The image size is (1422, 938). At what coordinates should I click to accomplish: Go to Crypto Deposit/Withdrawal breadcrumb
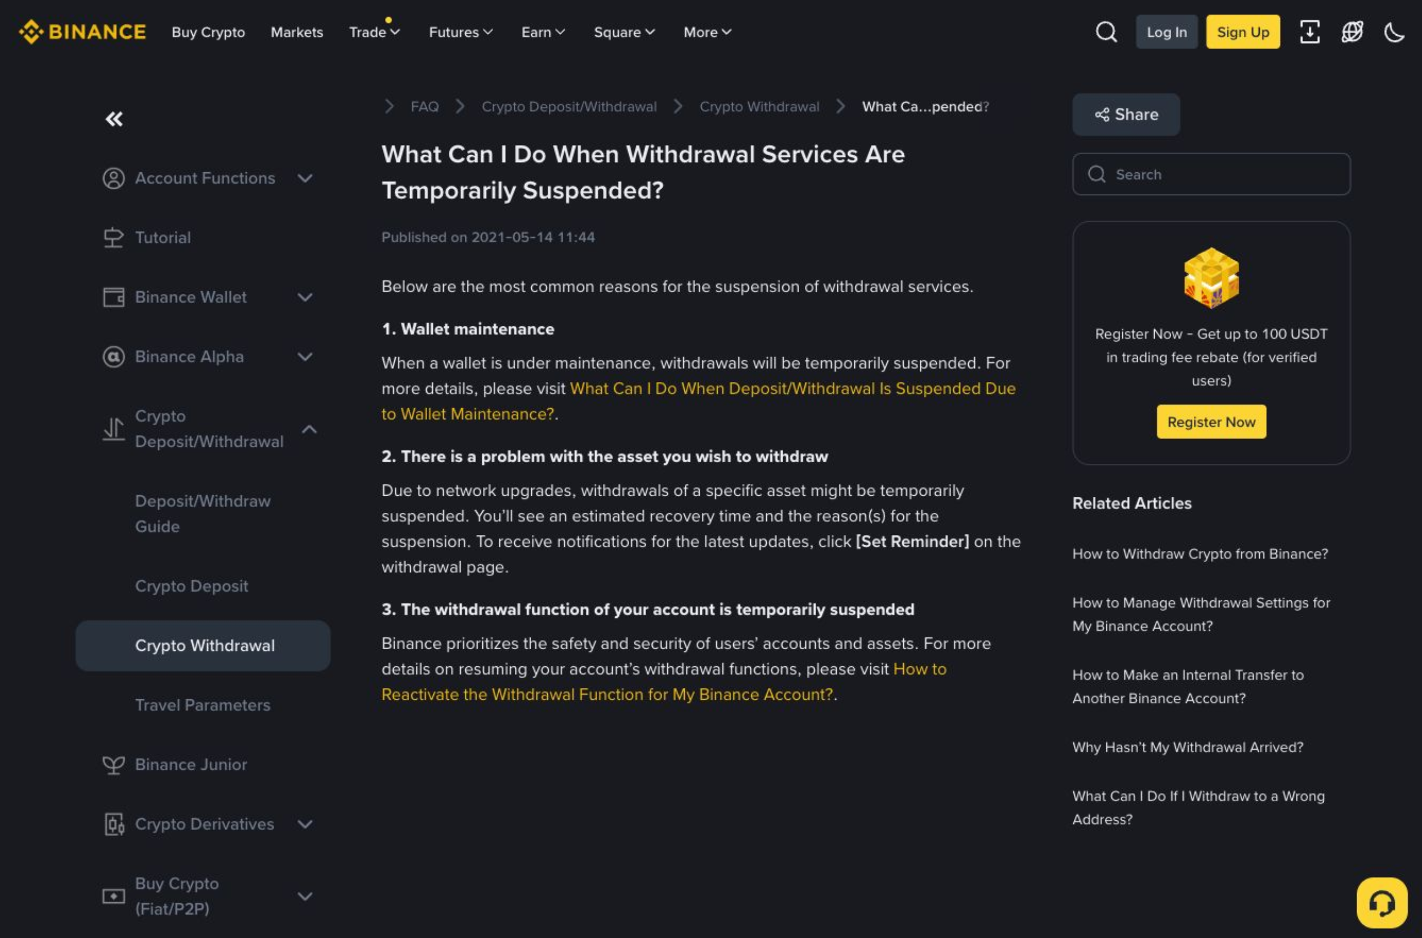point(569,106)
